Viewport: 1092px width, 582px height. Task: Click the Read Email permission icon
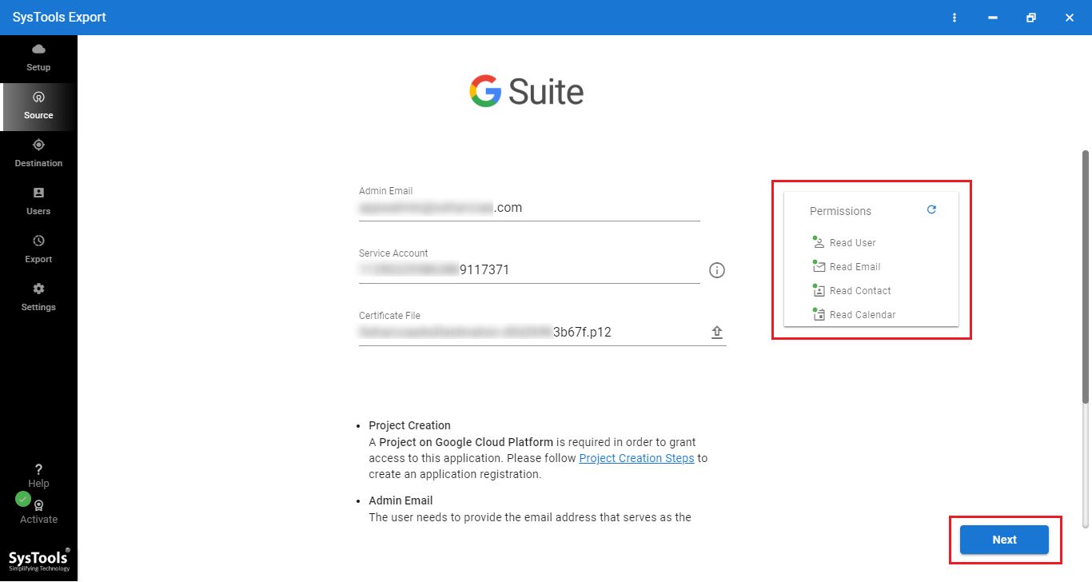tap(819, 266)
